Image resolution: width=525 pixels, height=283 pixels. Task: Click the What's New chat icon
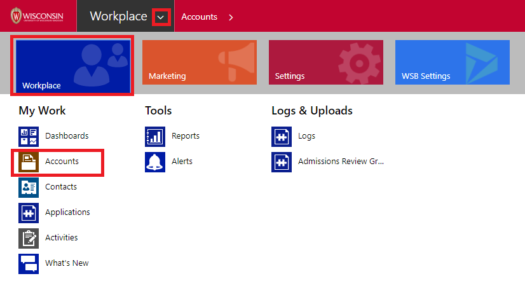coord(29,263)
